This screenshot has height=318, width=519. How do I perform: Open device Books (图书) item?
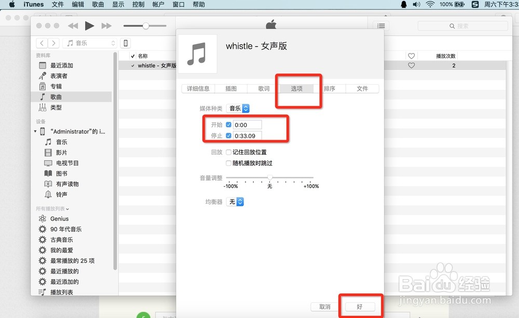click(62, 173)
